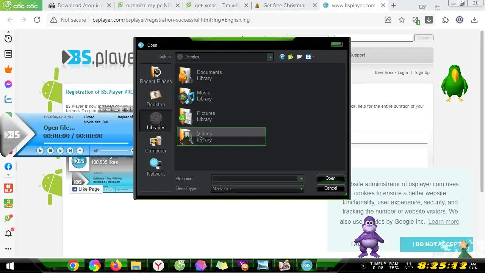Click the BS.Player volume slider

click(116, 151)
